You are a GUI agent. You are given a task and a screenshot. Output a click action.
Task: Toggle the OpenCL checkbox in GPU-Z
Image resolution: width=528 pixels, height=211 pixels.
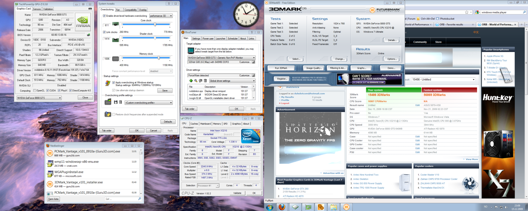[x=35, y=90]
